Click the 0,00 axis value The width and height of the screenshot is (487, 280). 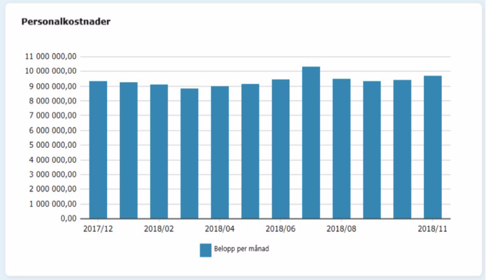tap(68, 219)
